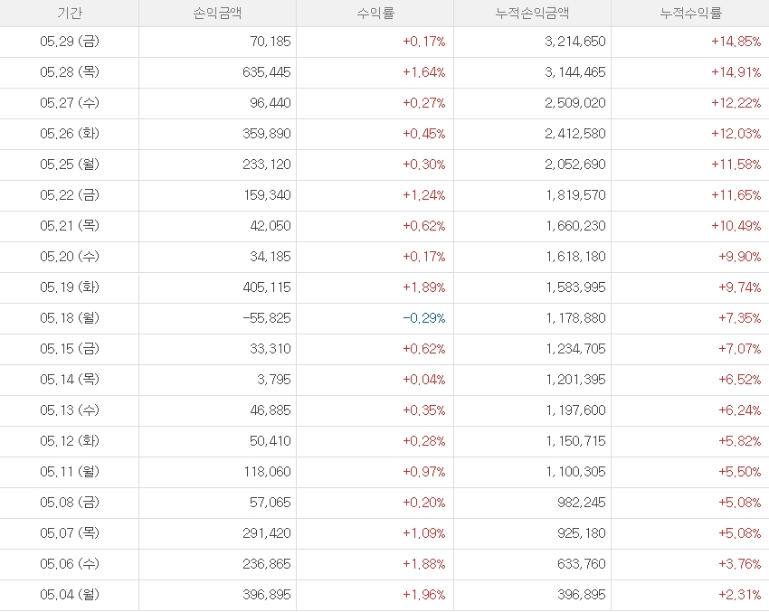Click the profit amount 233,120
Screen dimensions: 769x612
click(x=267, y=165)
